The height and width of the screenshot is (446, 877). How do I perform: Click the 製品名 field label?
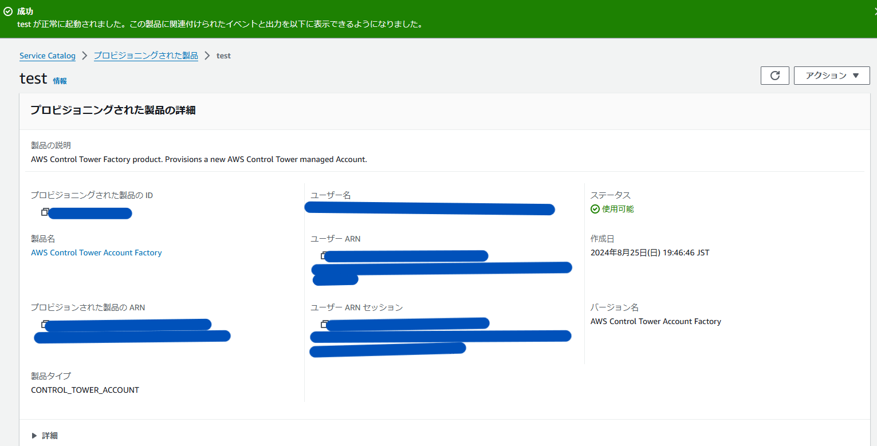click(x=43, y=239)
